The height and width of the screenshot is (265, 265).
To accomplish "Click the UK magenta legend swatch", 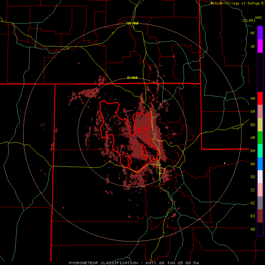I will [x=260, y=46].
